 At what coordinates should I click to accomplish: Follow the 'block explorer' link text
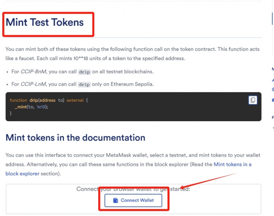point(22,174)
